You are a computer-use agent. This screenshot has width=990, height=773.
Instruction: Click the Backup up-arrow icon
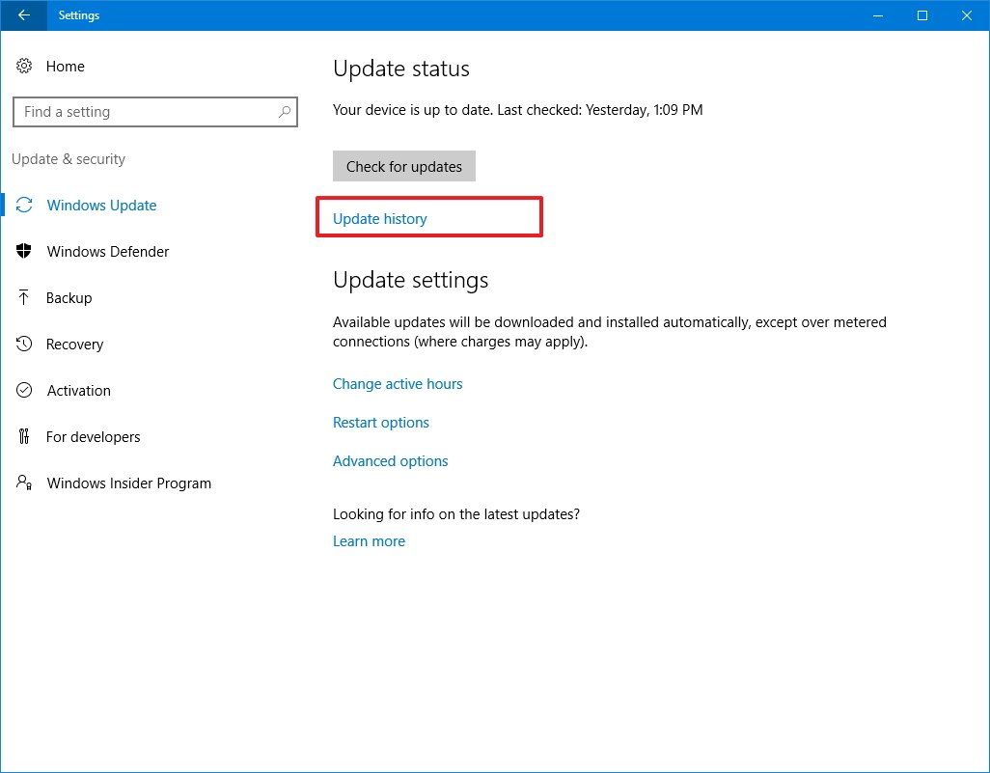tap(24, 297)
